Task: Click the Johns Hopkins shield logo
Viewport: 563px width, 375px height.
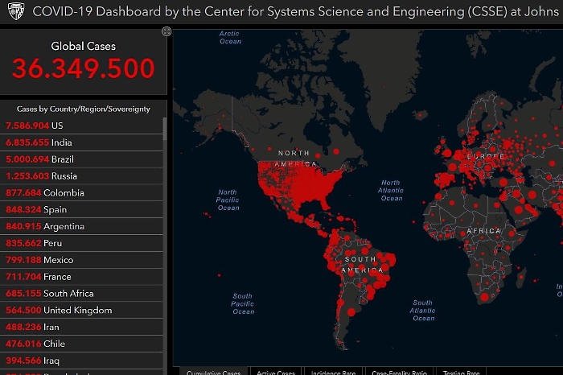Action: coord(15,14)
